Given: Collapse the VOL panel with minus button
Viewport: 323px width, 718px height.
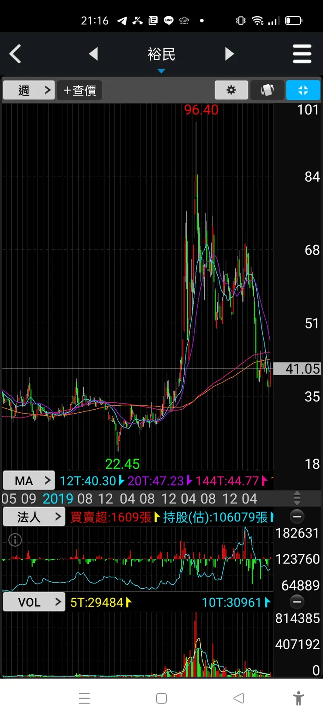Looking at the screenshot, I should [297, 602].
